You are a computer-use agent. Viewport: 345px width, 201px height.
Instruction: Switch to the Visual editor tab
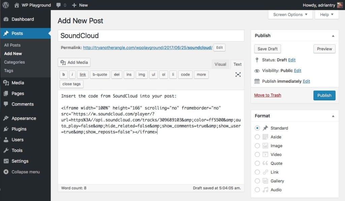[x=220, y=64]
